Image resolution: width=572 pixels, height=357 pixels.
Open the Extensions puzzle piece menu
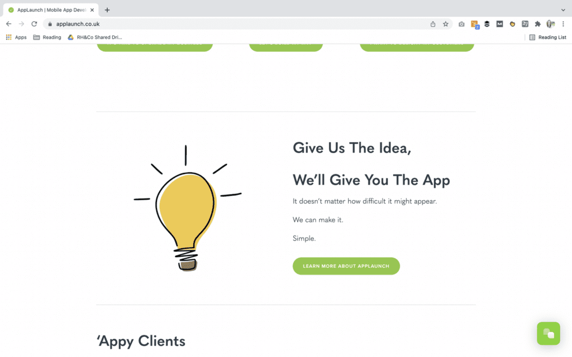click(537, 24)
